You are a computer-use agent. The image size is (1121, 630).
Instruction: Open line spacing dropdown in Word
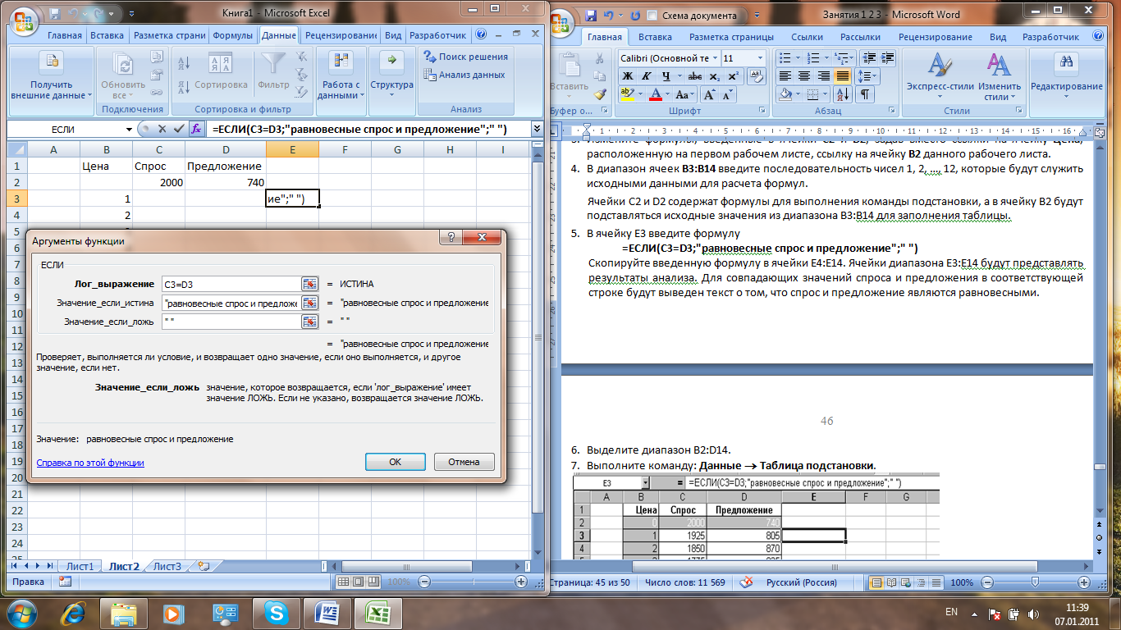866,76
